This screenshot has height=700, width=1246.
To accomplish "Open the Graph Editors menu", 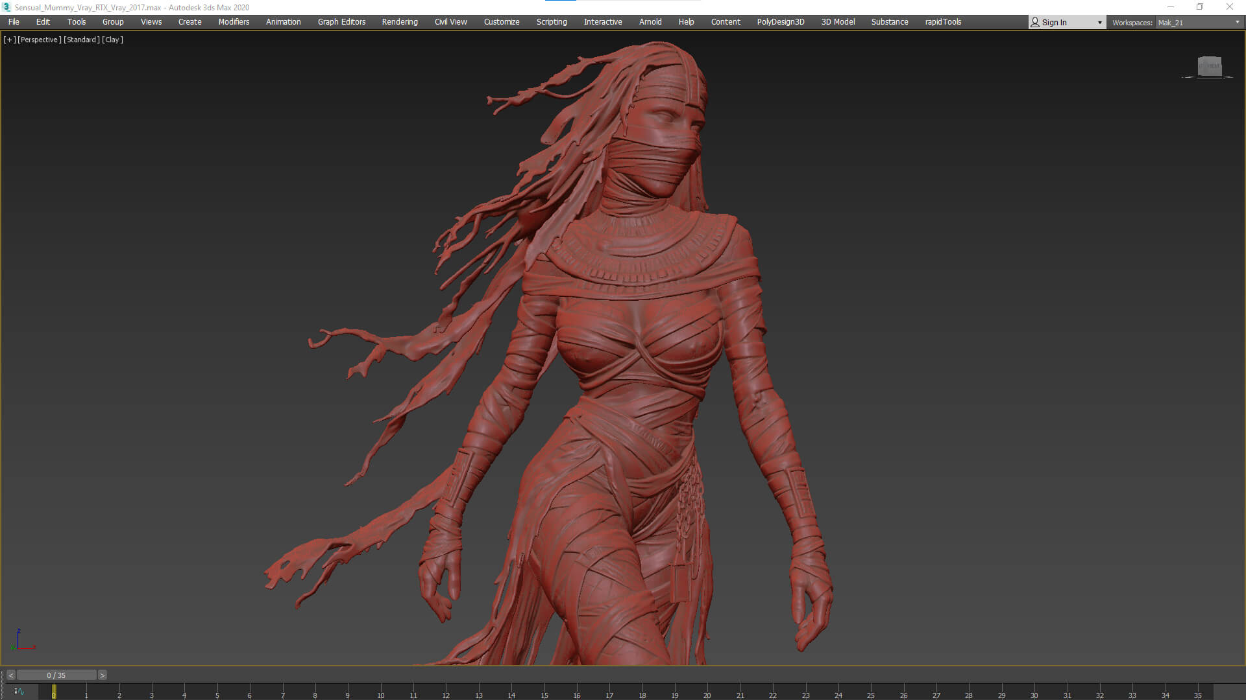I will [x=342, y=22].
